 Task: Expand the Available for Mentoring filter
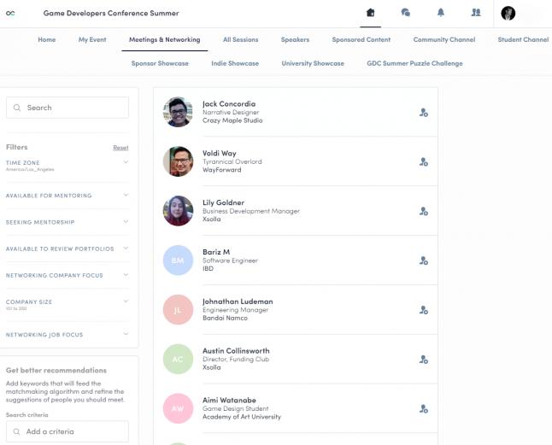coord(126,195)
